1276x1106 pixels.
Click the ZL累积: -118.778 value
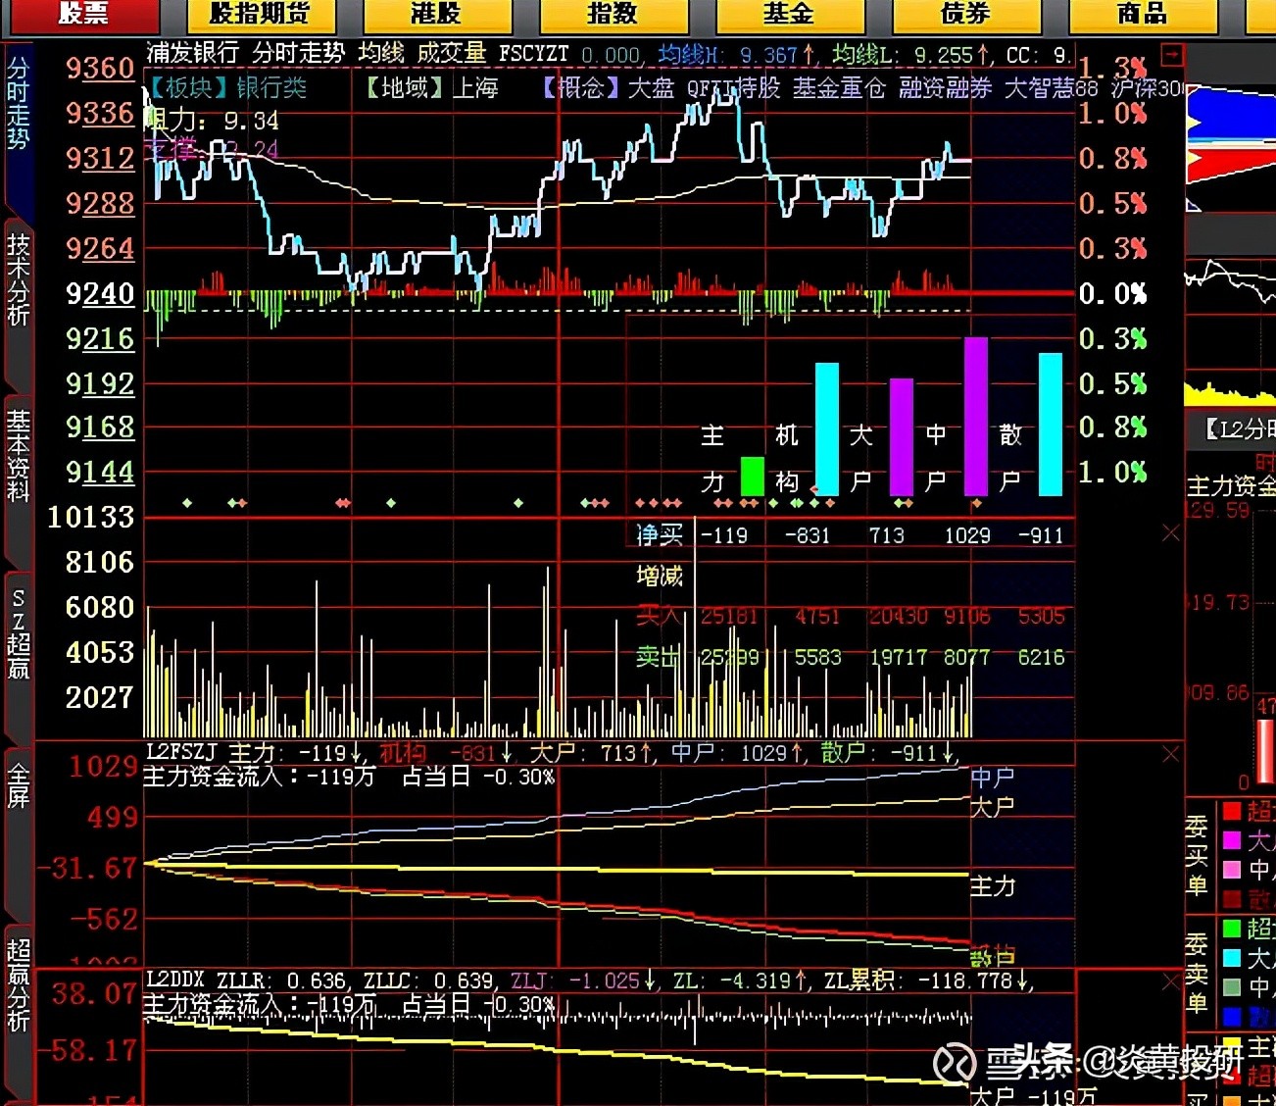[929, 980]
